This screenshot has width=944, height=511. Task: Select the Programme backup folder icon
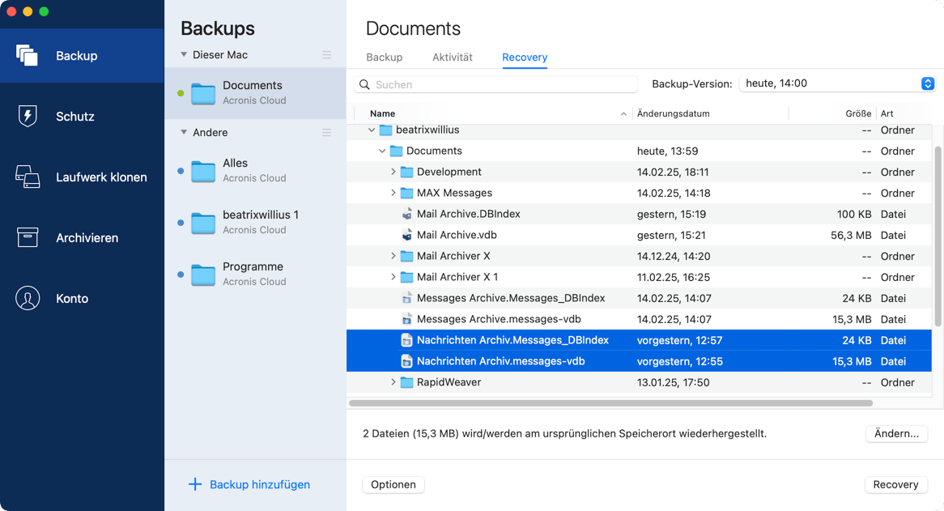(x=203, y=275)
